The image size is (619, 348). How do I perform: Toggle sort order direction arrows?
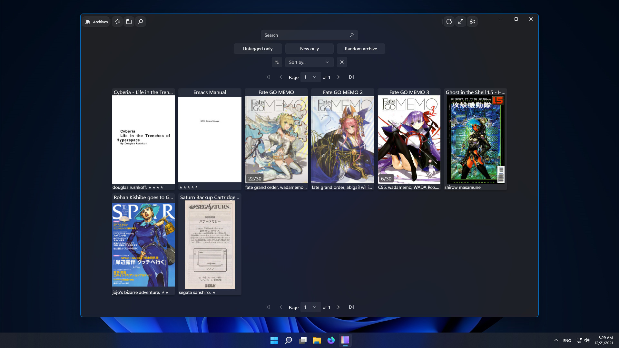pyautogui.click(x=277, y=62)
